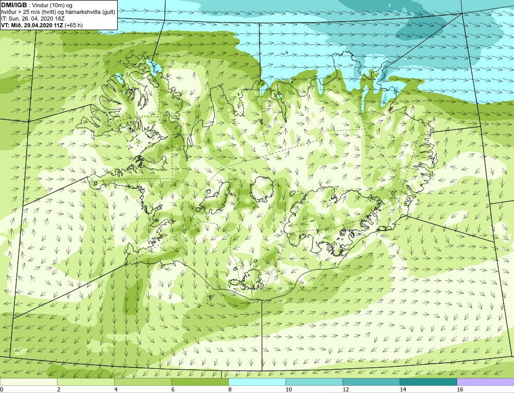
Task: Click the 2–4 m/s legend swatch
Action: click(85, 382)
